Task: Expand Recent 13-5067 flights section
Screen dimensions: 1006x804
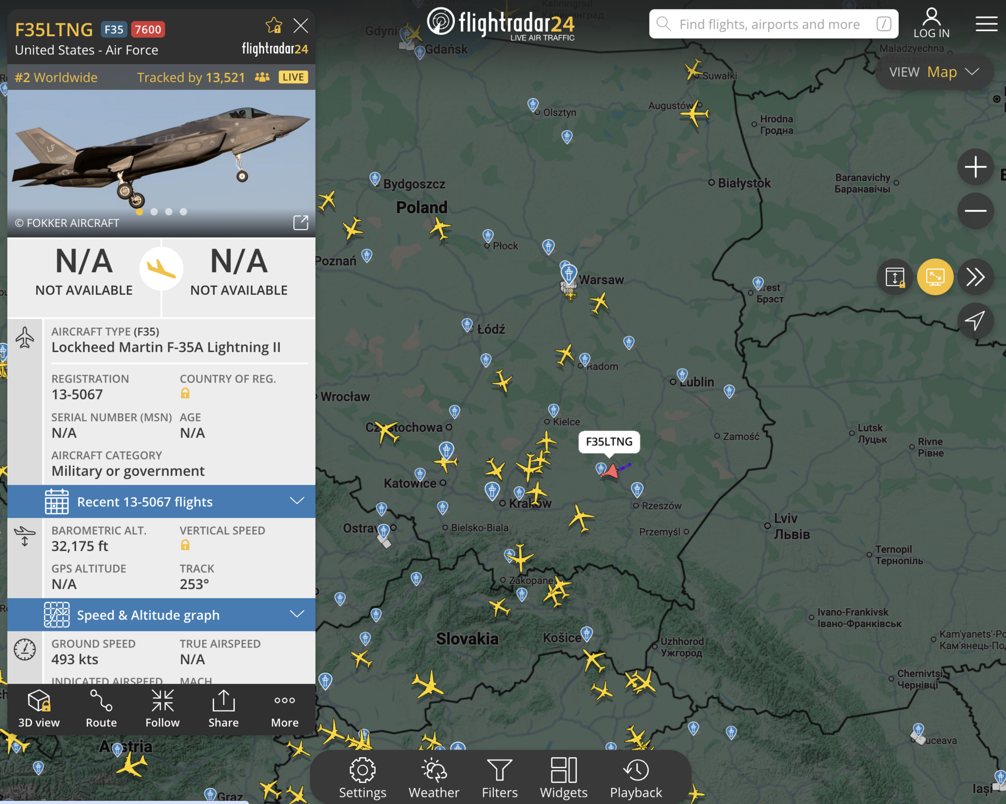Action: pyautogui.click(x=161, y=501)
